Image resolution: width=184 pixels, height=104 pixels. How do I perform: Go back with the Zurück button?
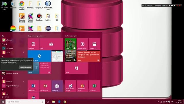(x=5, y=97)
